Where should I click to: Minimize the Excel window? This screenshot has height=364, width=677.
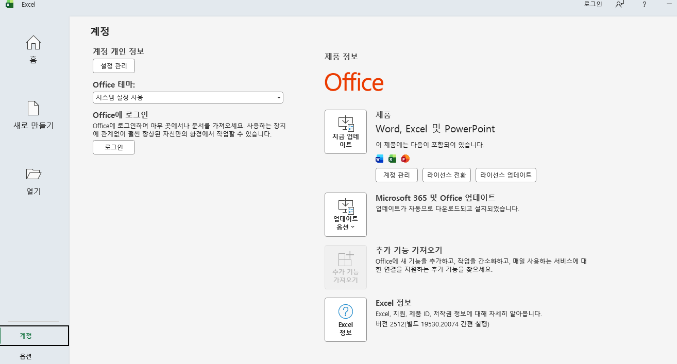(x=670, y=4)
